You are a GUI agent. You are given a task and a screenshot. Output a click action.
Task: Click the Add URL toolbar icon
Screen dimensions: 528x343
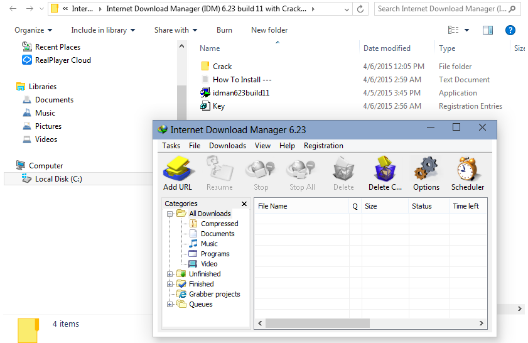(x=178, y=168)
